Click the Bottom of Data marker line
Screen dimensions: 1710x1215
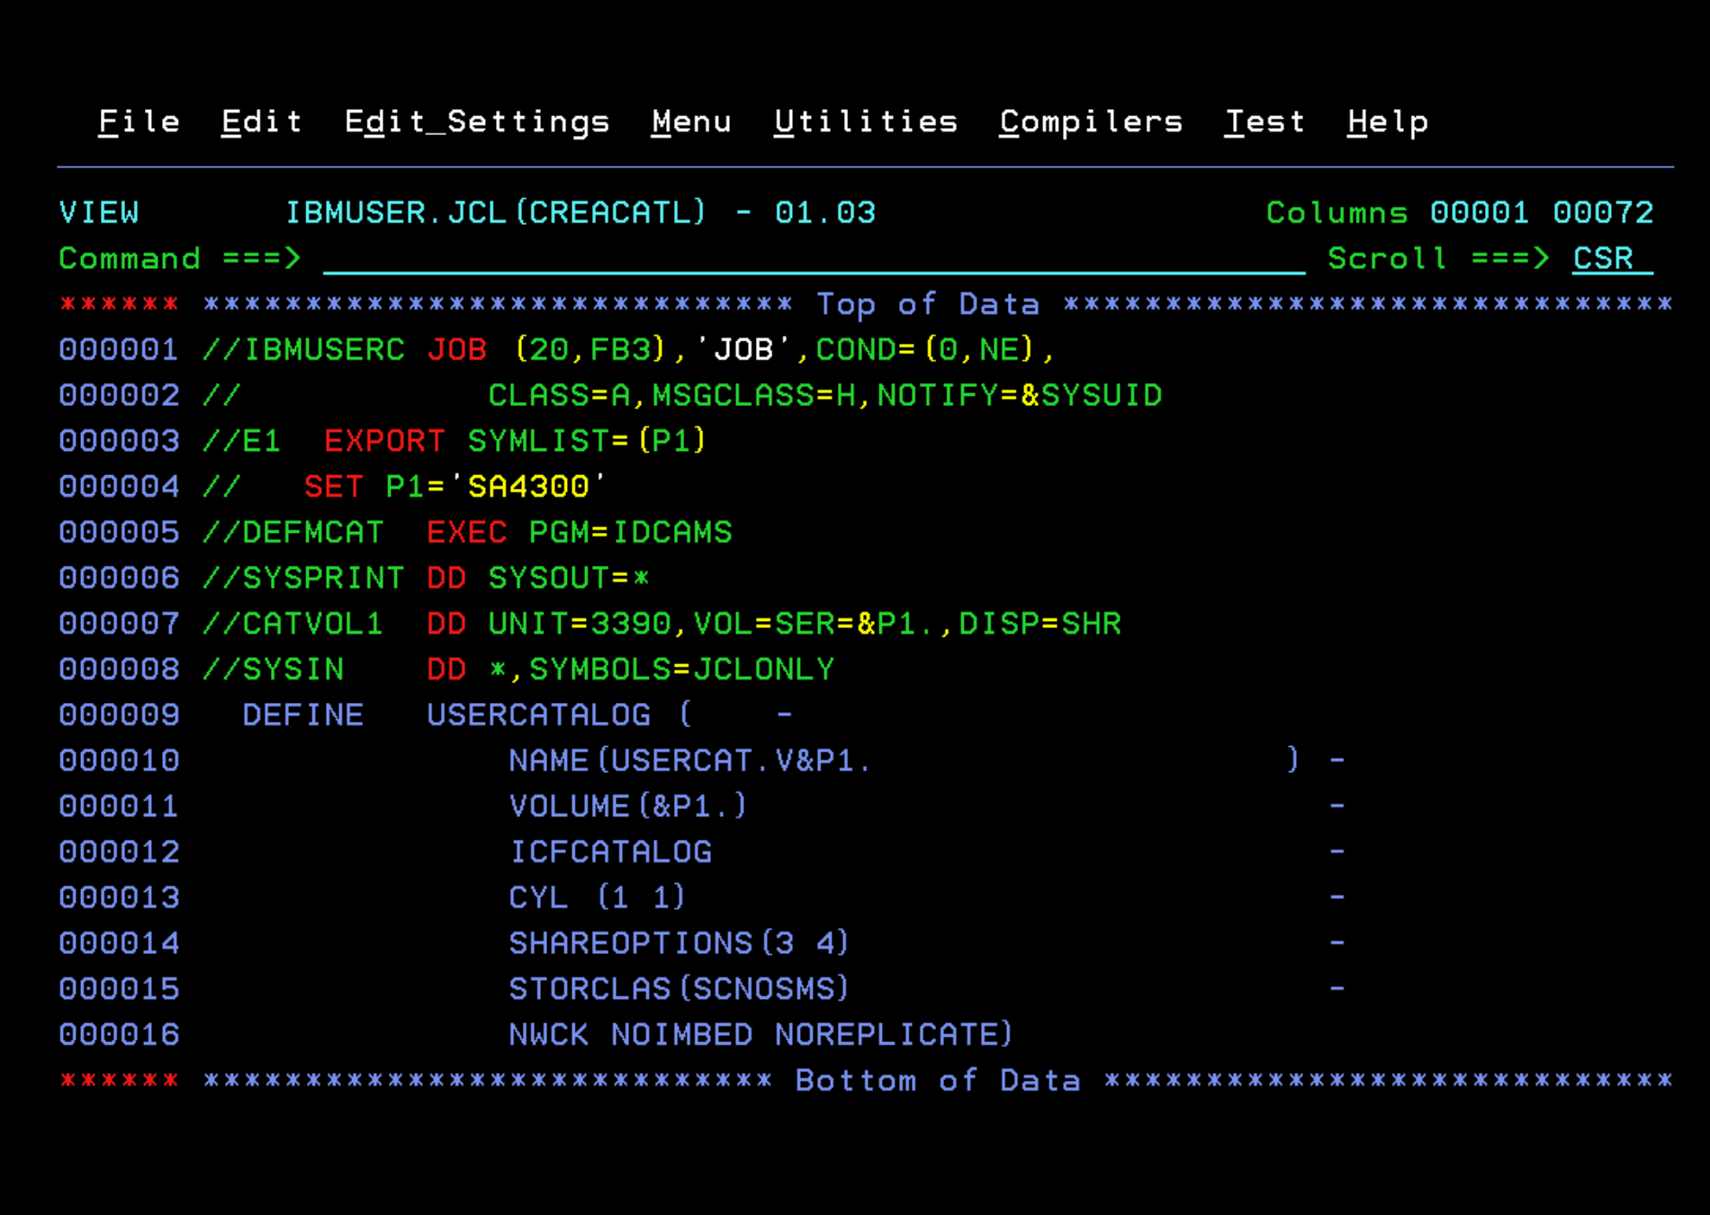tap(936, 1080)
